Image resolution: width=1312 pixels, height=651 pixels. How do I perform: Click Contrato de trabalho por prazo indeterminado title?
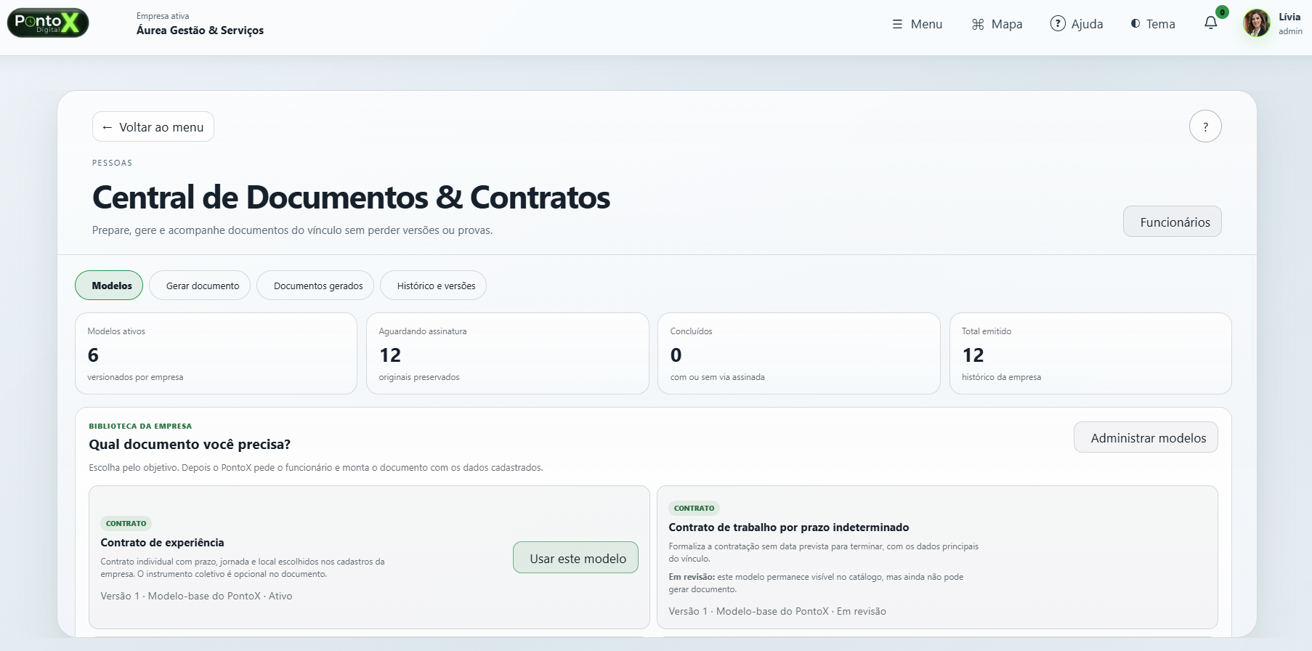(788, 527)
